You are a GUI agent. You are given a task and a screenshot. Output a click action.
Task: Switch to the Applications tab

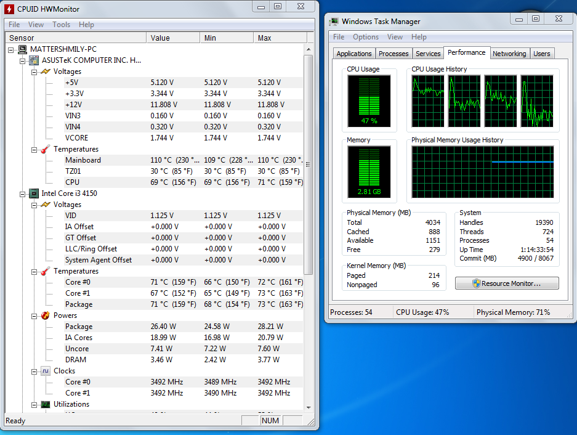[354, 54]
